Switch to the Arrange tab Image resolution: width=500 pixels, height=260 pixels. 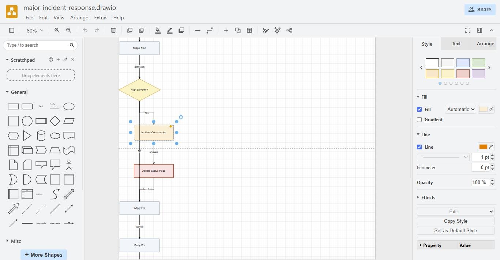[x=485, y=43]
